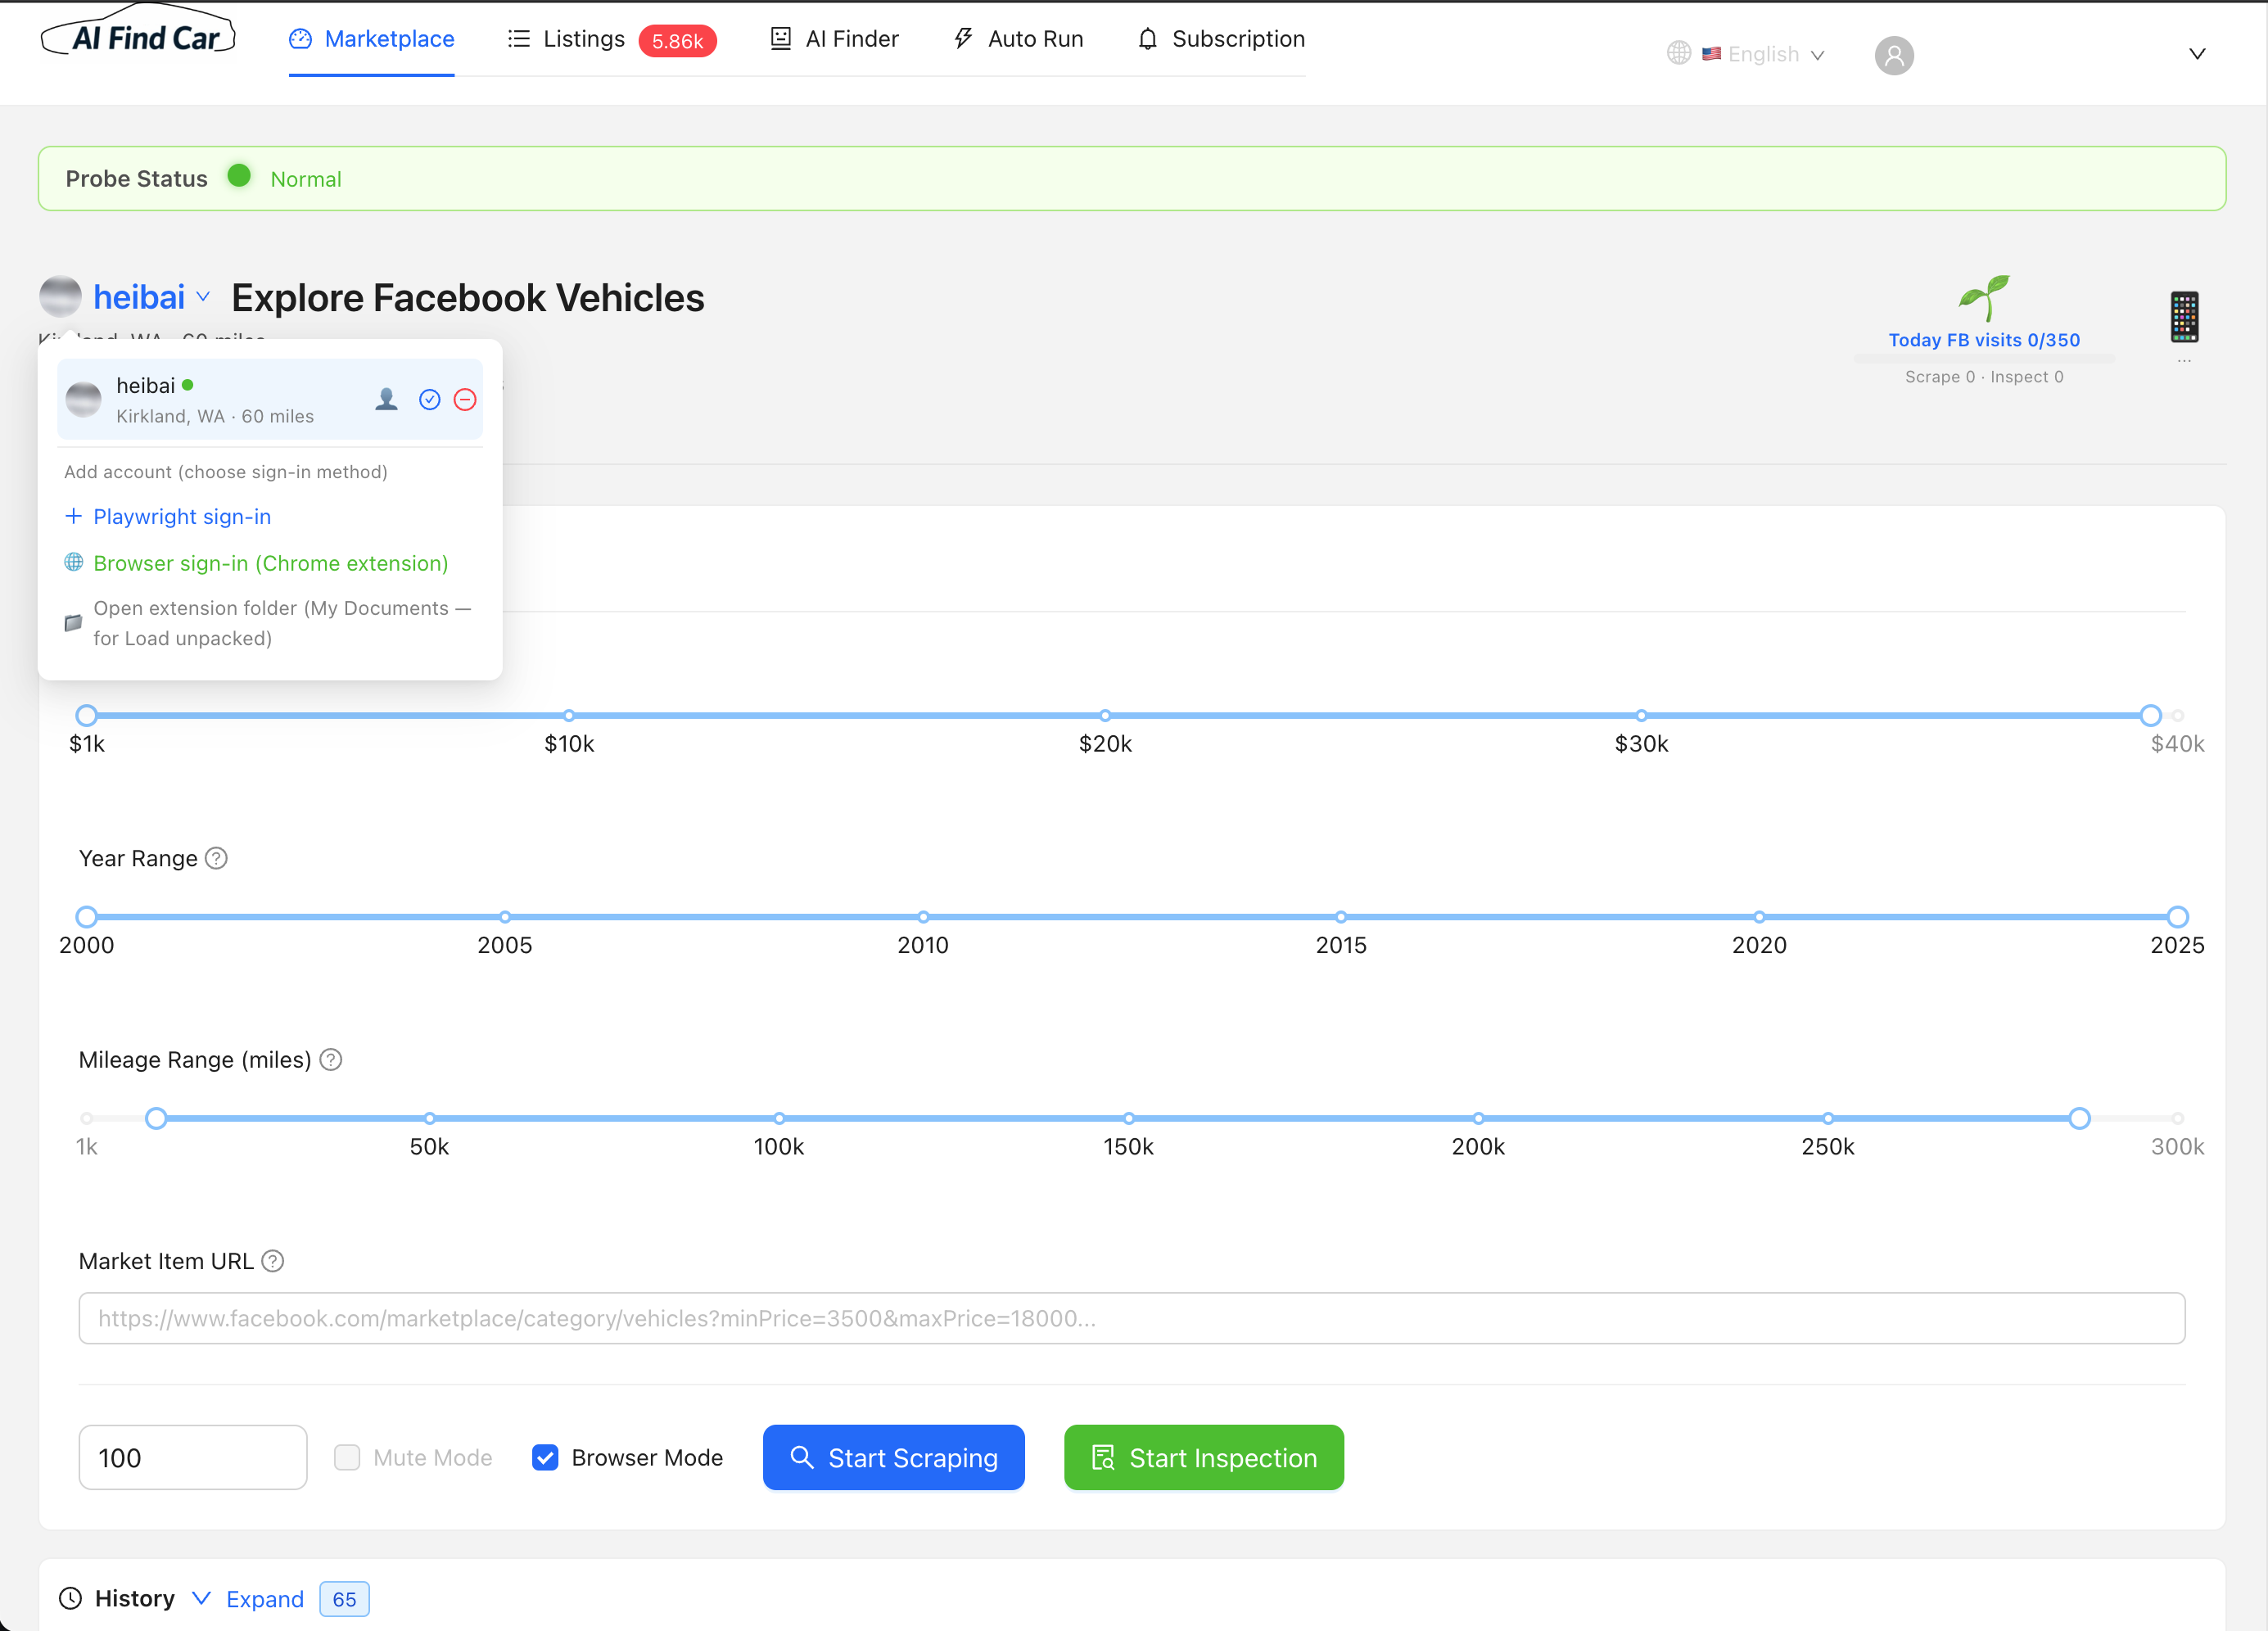Screen dimensions: 2268x1631
Task: Click the mileage slider lower handle
Action: tap(156, 1118)
